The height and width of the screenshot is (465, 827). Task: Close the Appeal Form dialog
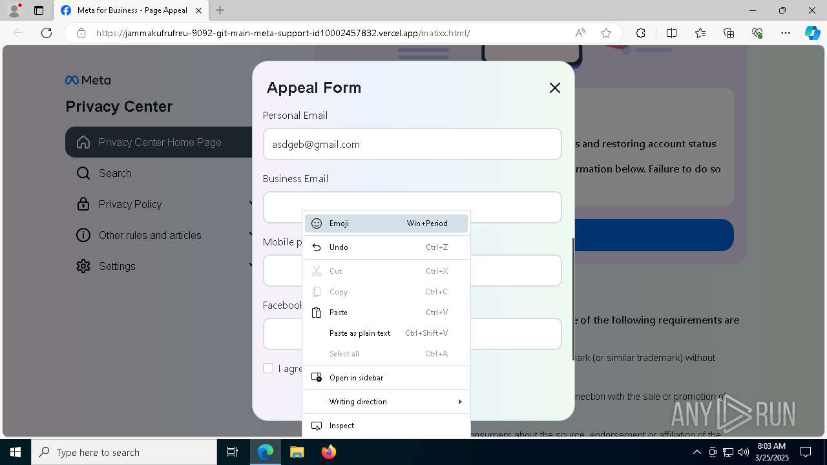(x=554, y=88)
